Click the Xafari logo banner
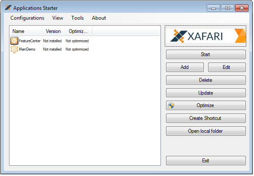This screenshot has height=176, width=254. 206,36
